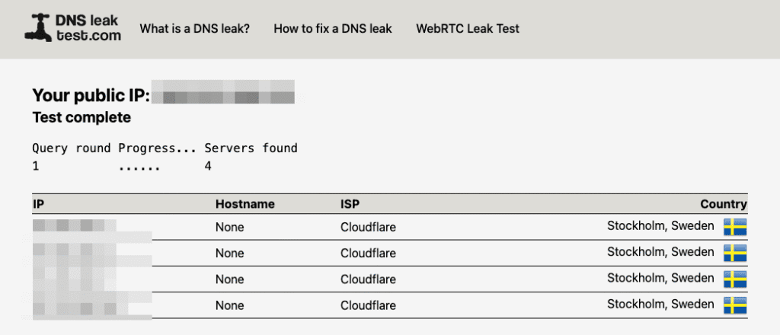Click the "None" hostname in the third row
This screenshot has width=780, height=335.
[x=229, y=279]
